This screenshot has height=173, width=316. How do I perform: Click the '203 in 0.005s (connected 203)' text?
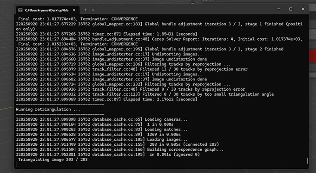[x=184, y=144]
